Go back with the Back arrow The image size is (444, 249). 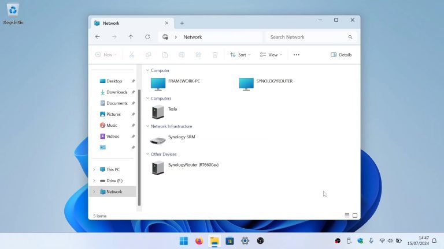coord(97,37)
